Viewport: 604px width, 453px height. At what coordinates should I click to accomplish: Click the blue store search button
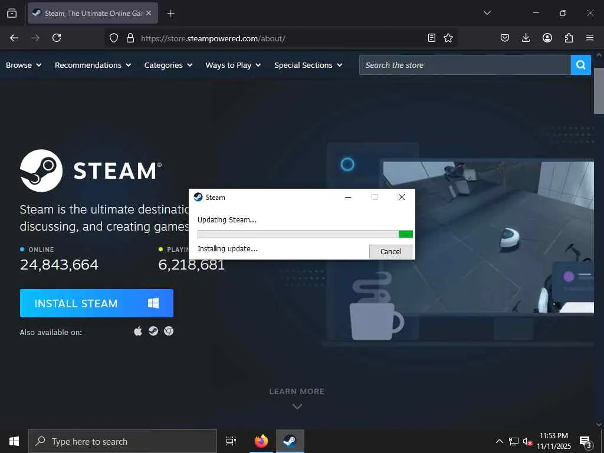point(580,65)
